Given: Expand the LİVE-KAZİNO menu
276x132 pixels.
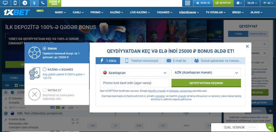Looking at the screenshot, I should click(140, 12).
